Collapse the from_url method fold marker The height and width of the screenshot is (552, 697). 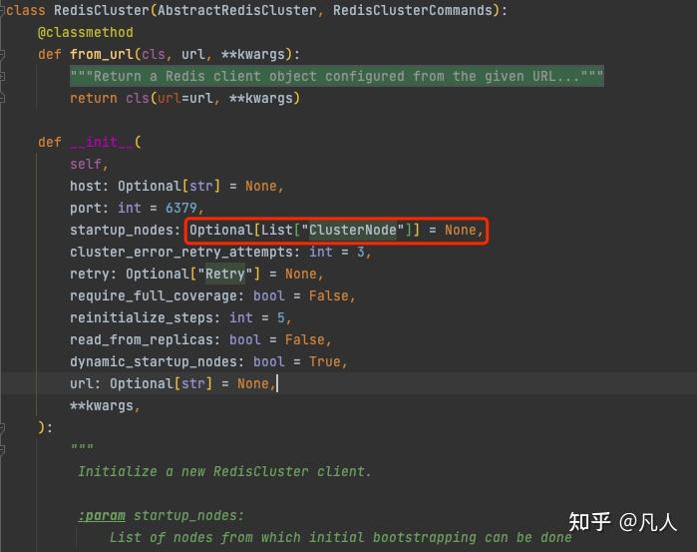(x=2, y=55)
